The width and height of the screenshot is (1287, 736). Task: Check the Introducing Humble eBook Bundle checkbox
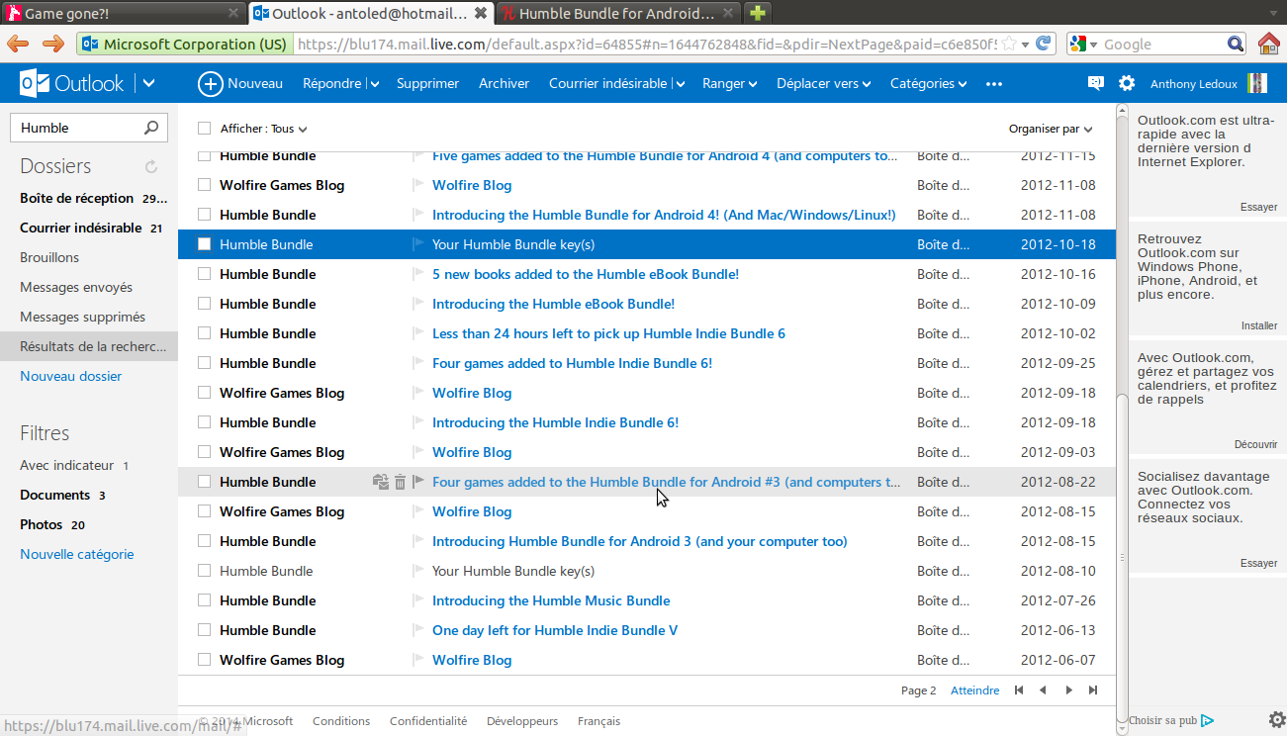tap(205, 304)
